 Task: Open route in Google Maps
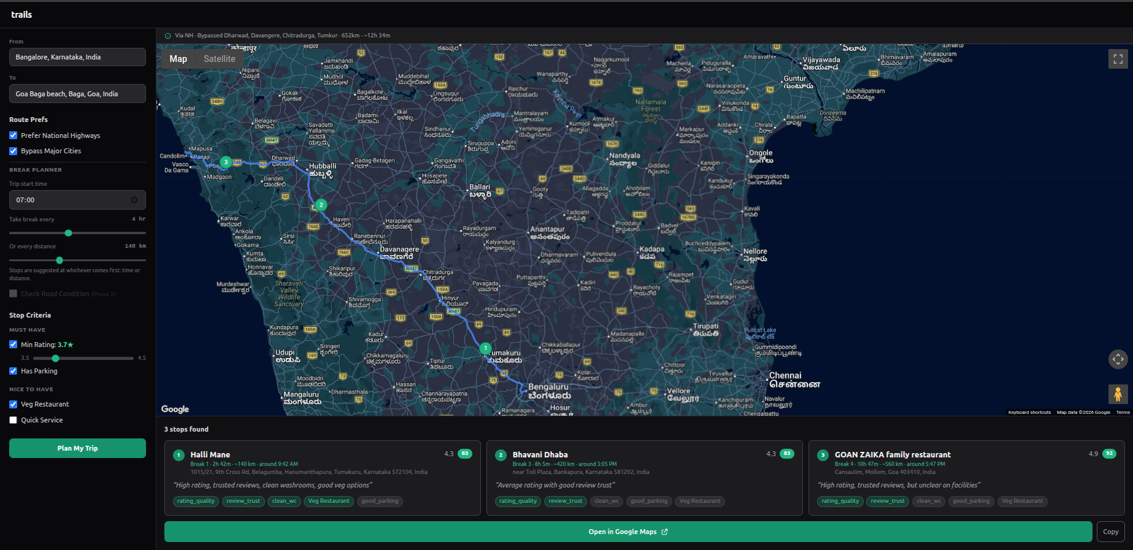628,532
